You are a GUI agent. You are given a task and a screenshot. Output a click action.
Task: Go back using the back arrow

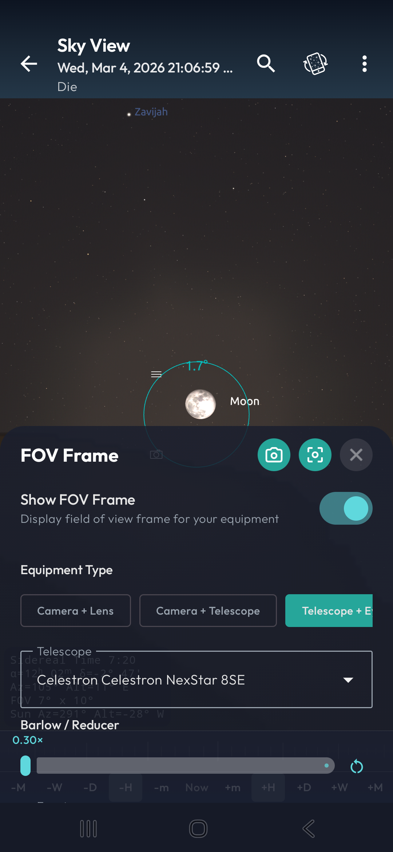coord(29,63)
